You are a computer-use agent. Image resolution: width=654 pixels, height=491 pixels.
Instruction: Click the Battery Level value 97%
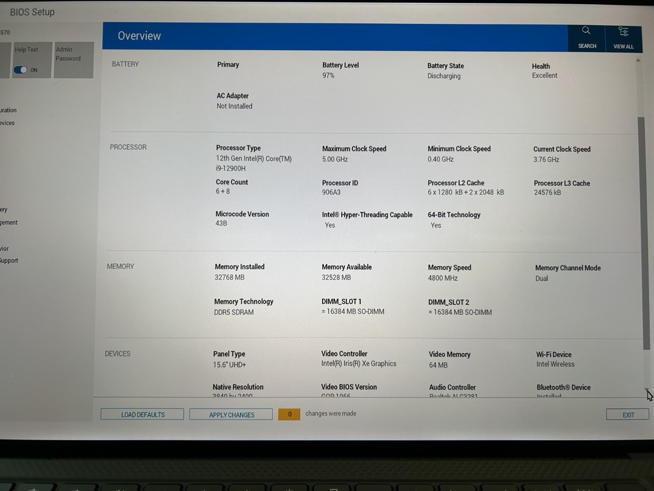[x=328, y=76]
